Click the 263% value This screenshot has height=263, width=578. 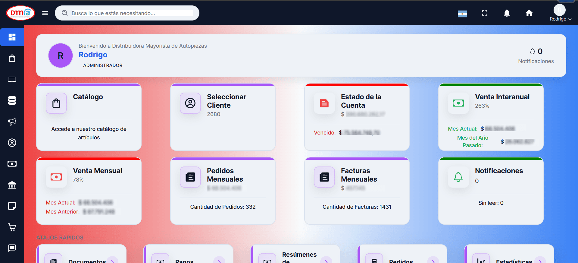point(482,106)
